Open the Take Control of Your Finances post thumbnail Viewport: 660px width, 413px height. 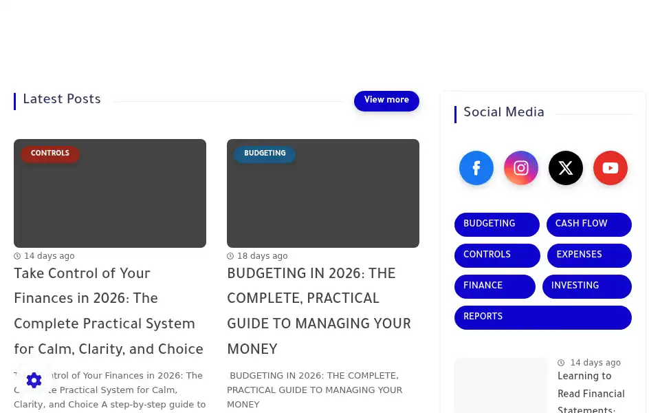click(x=110, y=193)
